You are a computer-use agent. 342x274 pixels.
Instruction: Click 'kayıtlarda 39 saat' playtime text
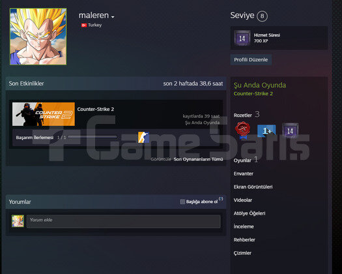201,116
